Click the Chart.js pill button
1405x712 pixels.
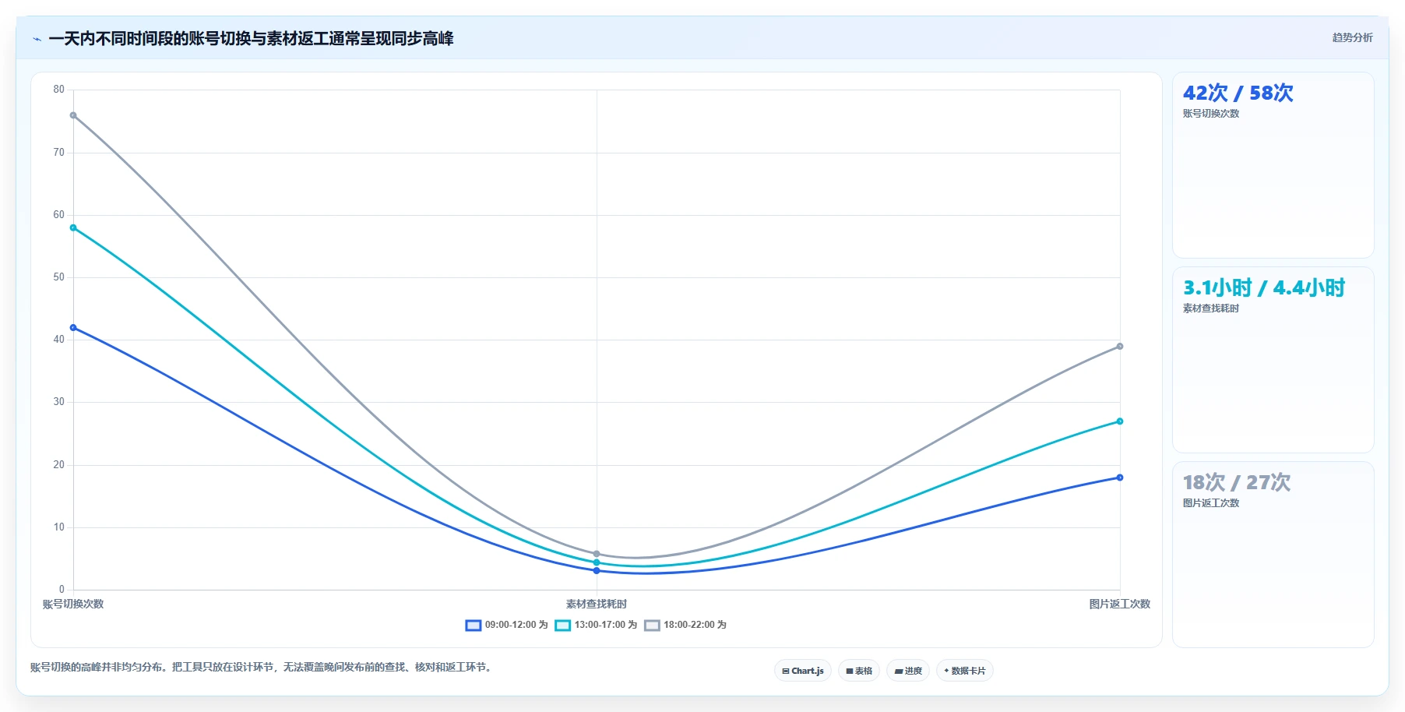click(x=803, y=671)
